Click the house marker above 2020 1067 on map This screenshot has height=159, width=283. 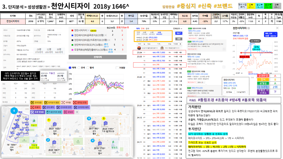[54, 143]
